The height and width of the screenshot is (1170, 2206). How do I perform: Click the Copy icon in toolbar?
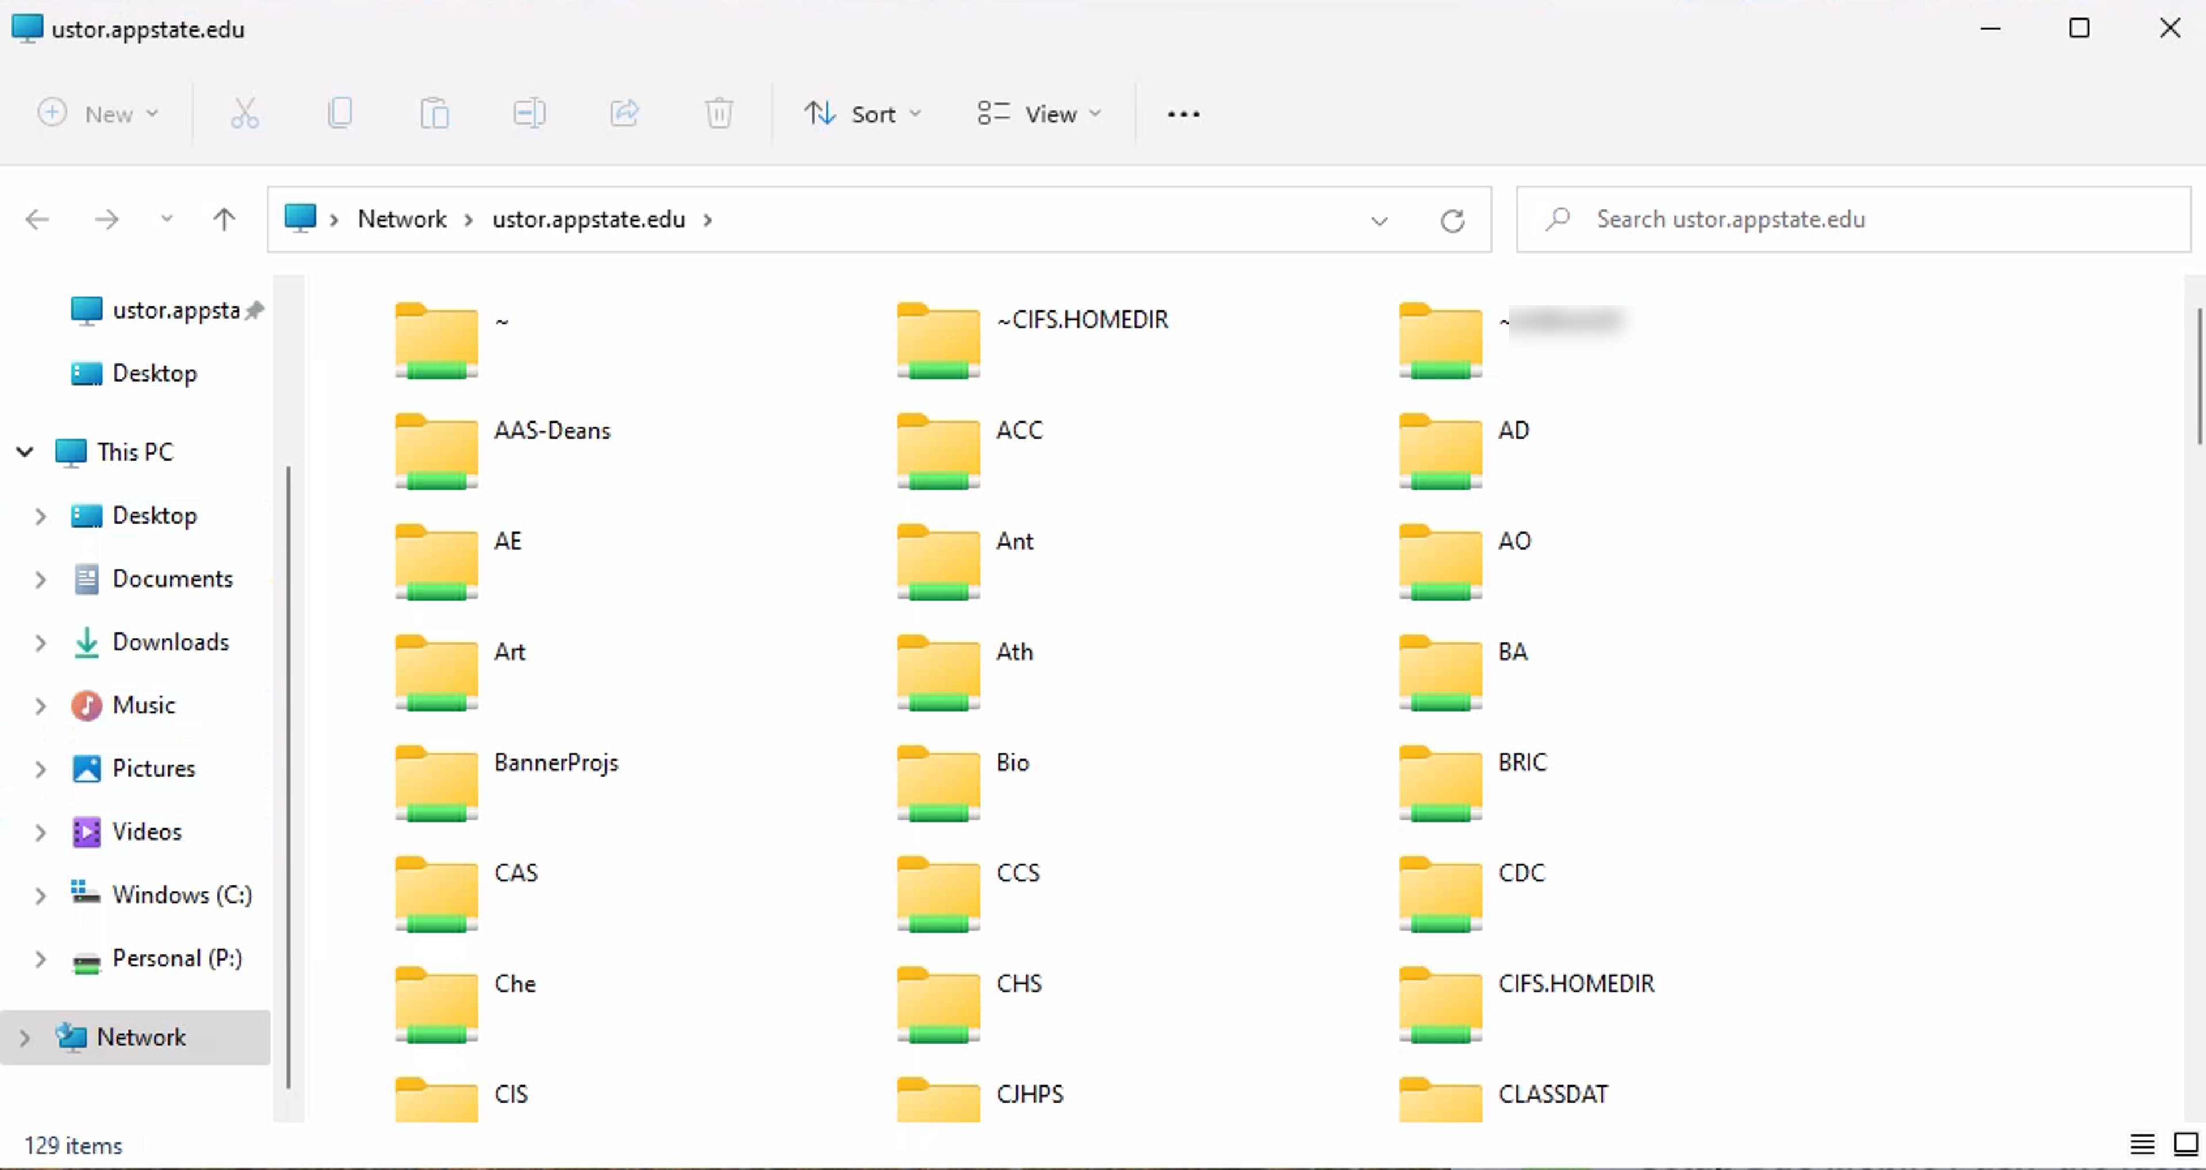pyautogui.click(x=340, y=113)
